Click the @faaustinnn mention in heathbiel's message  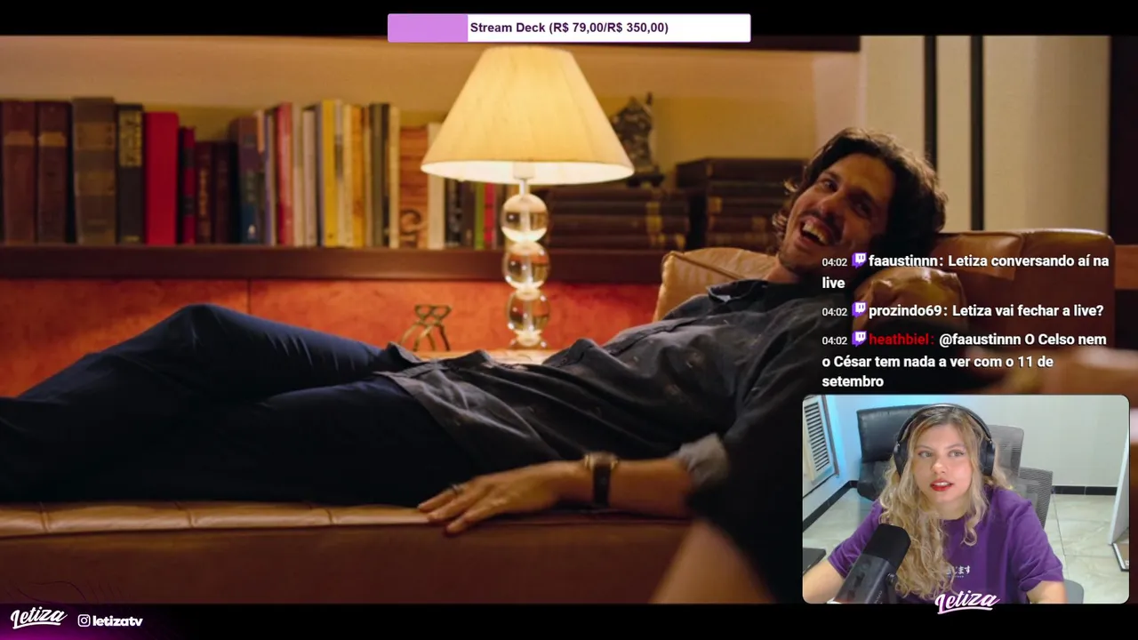coord(980,340)
